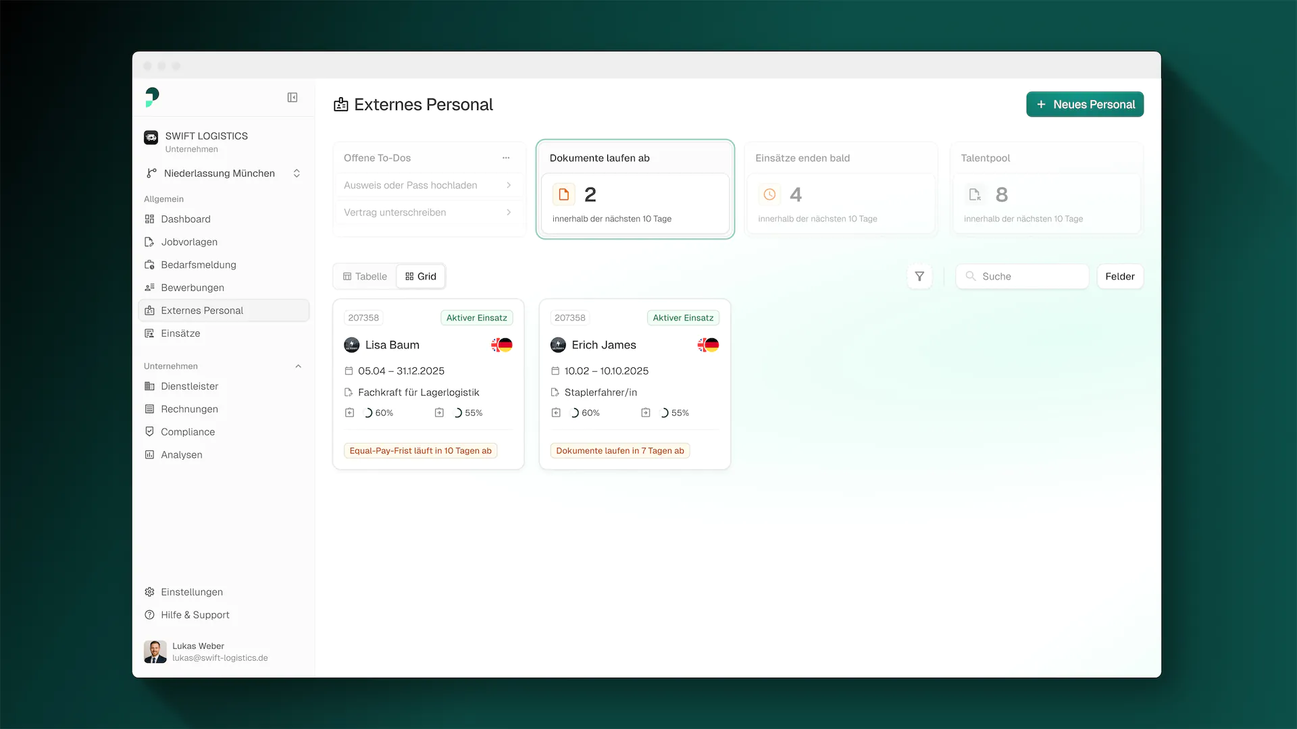Viewport: 1297px width, 729px height.
Task: Switch to Grid view
Action: click(421, 276)
